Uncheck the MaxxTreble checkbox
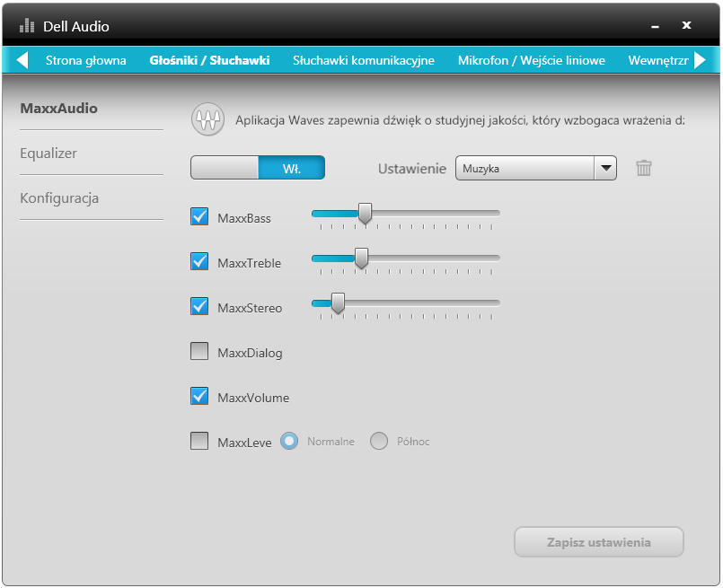The image size is (723, 588). pyautogui.click(x=199, y=261)
